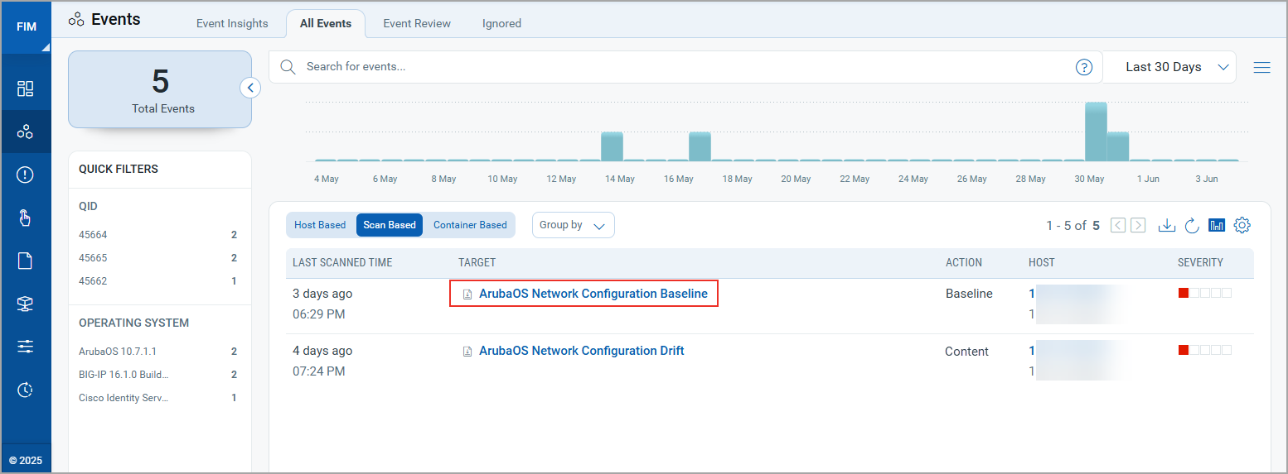
Task: Open the hamburger menu next to date range
Action: tap(1261, 67)
